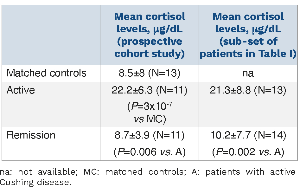Image resolution: width=300 pixels, height=187 pixels.
Task: Select the "8.5±8 (N=13)" value cell
Action: click(x=149, y=73)
